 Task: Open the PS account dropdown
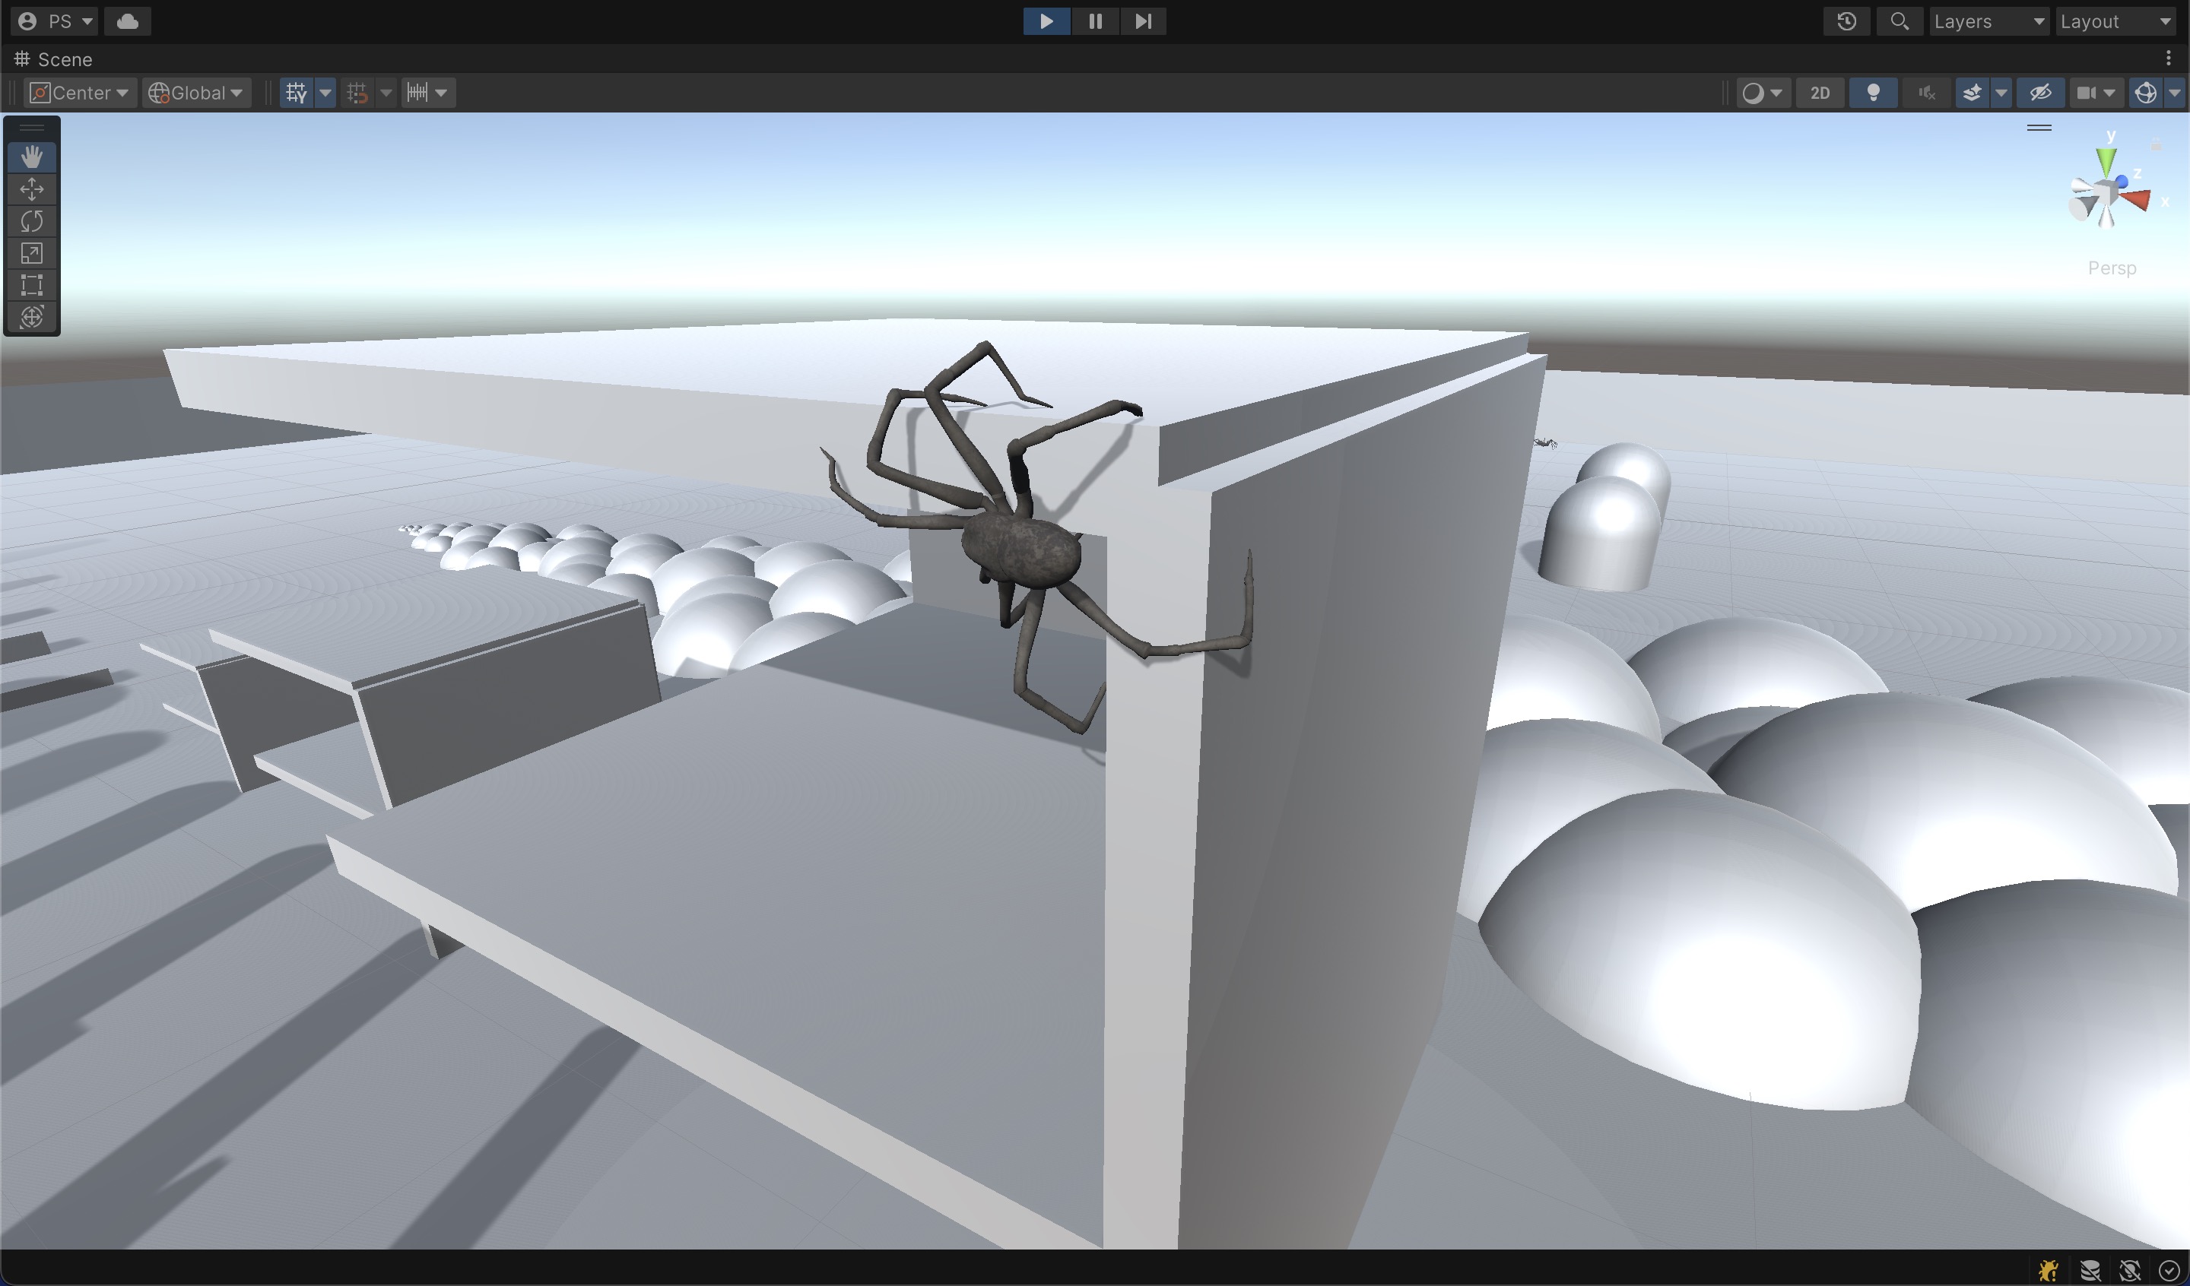point(56,21)
